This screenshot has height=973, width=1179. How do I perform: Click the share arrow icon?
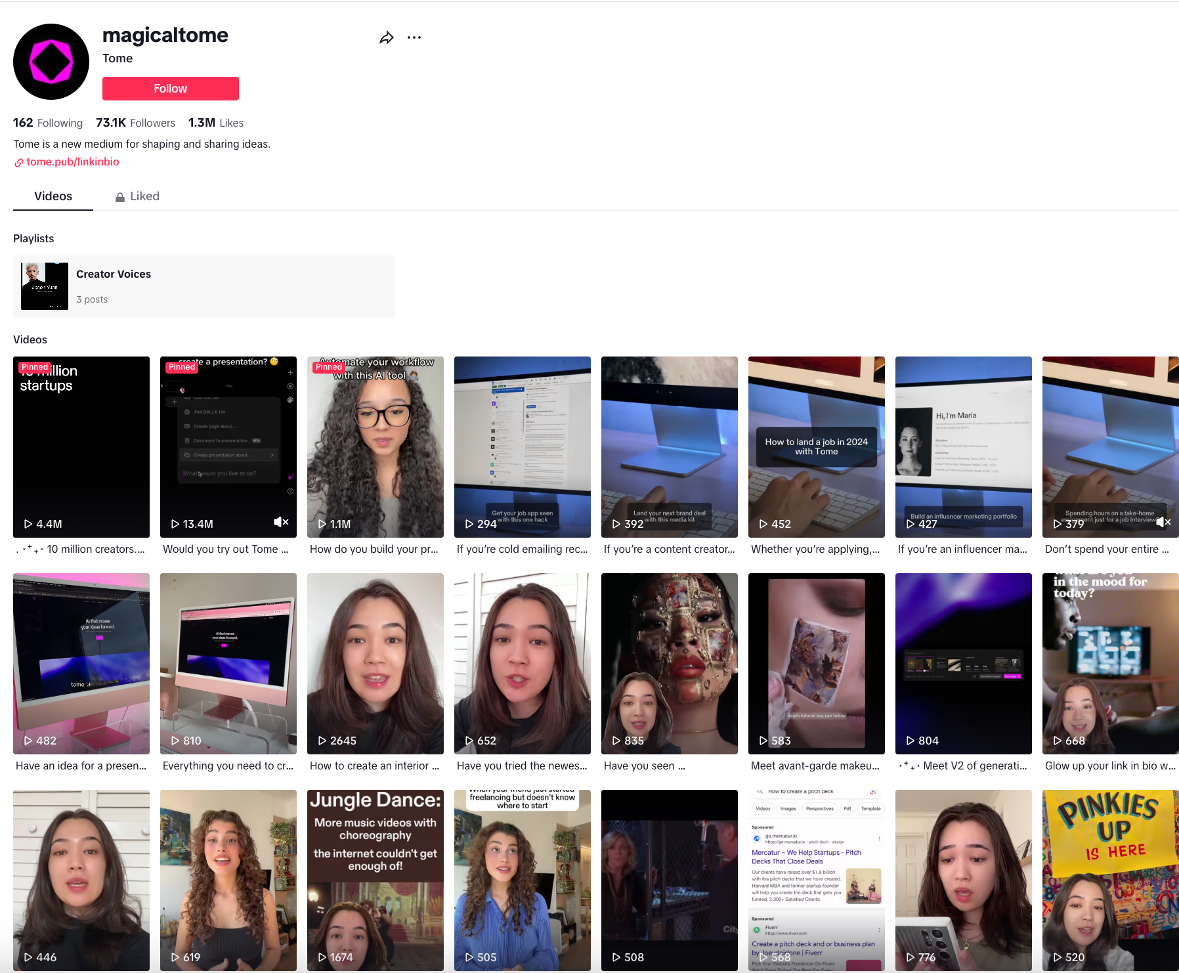(387, 38)
